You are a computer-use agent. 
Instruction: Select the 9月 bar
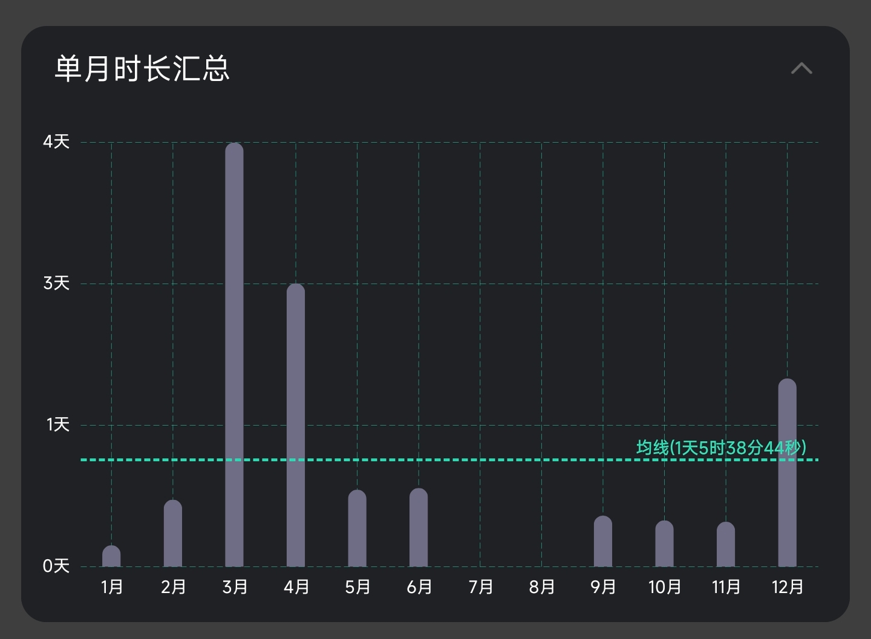[603, 541]
